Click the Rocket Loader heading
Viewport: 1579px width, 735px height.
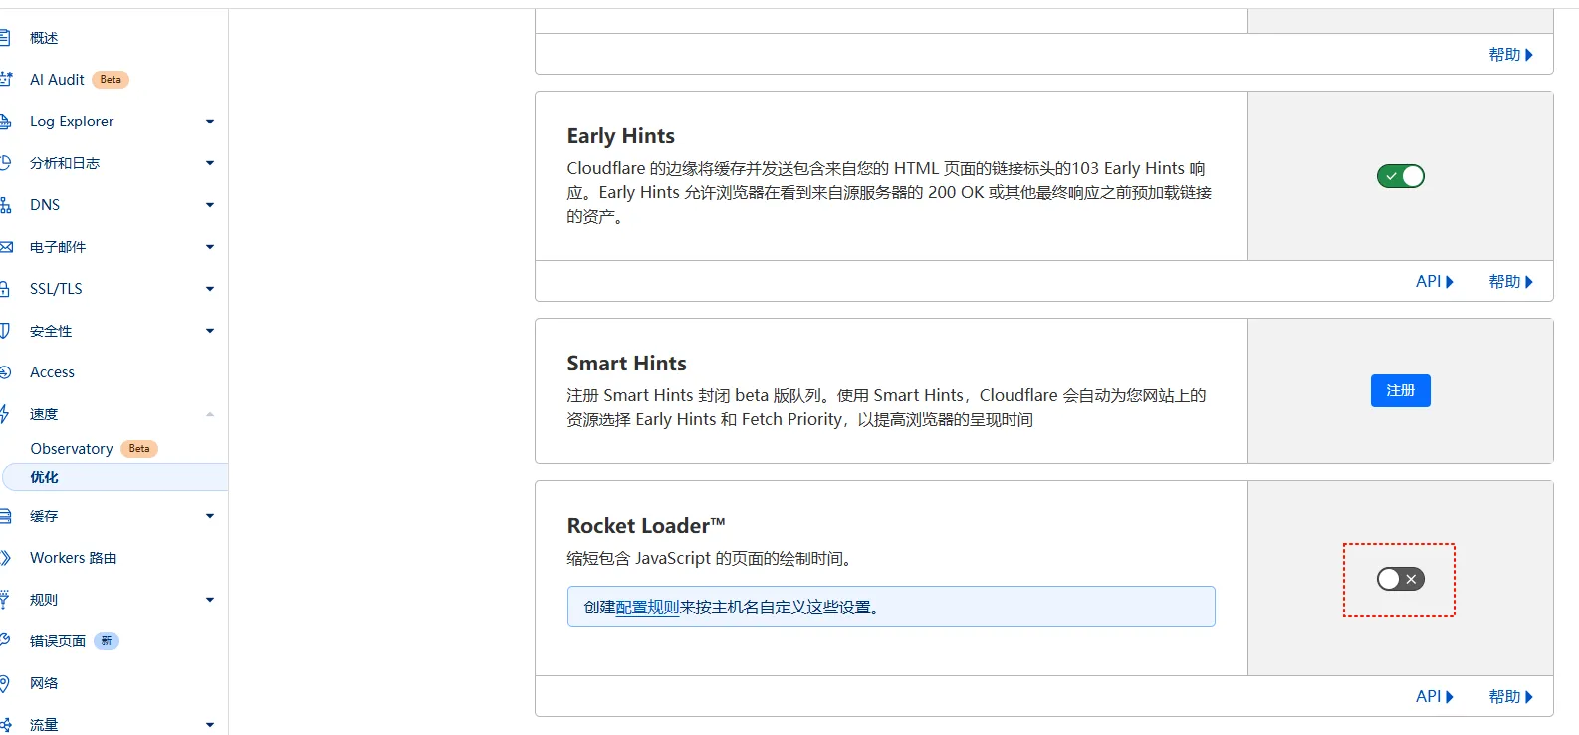click(646, 526)
